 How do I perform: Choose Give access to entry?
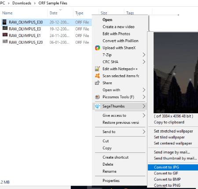[x=114, y=115]
